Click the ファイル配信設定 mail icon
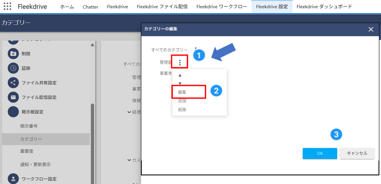Image resolution: width=381 pixels, height=184 pixels. (13, 97)
